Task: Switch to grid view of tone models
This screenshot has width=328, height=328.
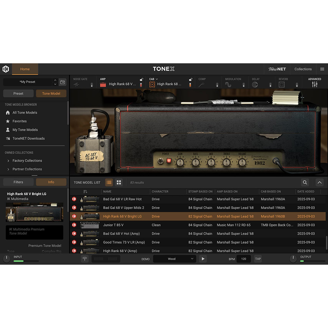Action: (119, 182)
